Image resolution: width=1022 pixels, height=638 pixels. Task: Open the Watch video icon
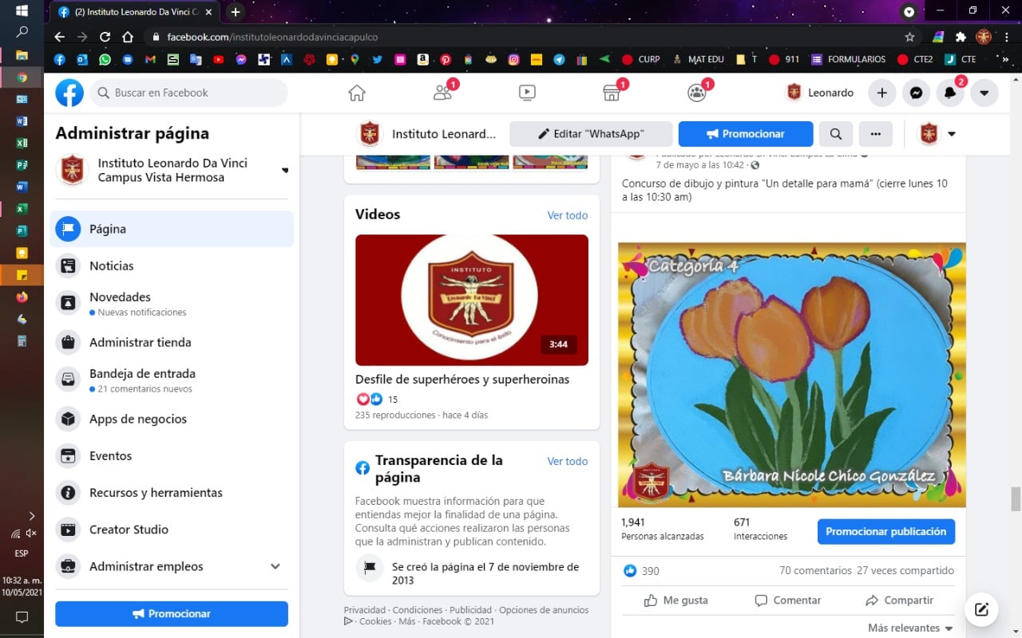tap(527, 93)
